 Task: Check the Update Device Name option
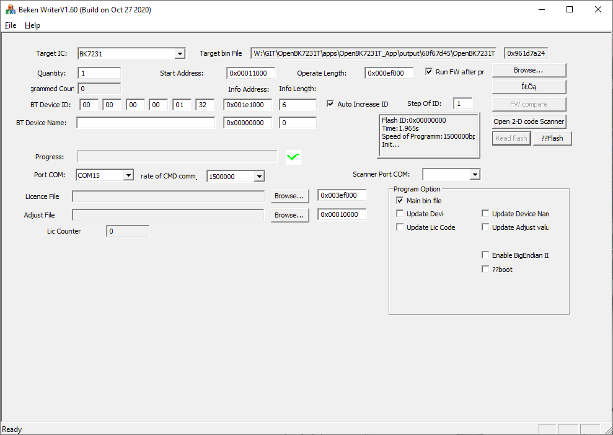click(485, 214)
